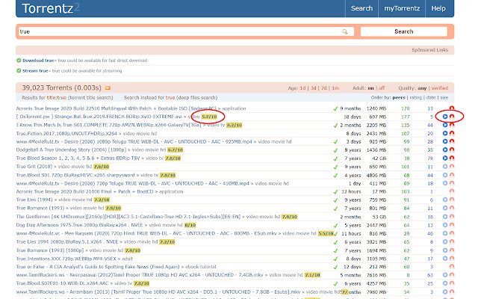This screenshot has height=299, width=478.
Task: Turn the Adult filter on
Action: click(x=370, y=88)
